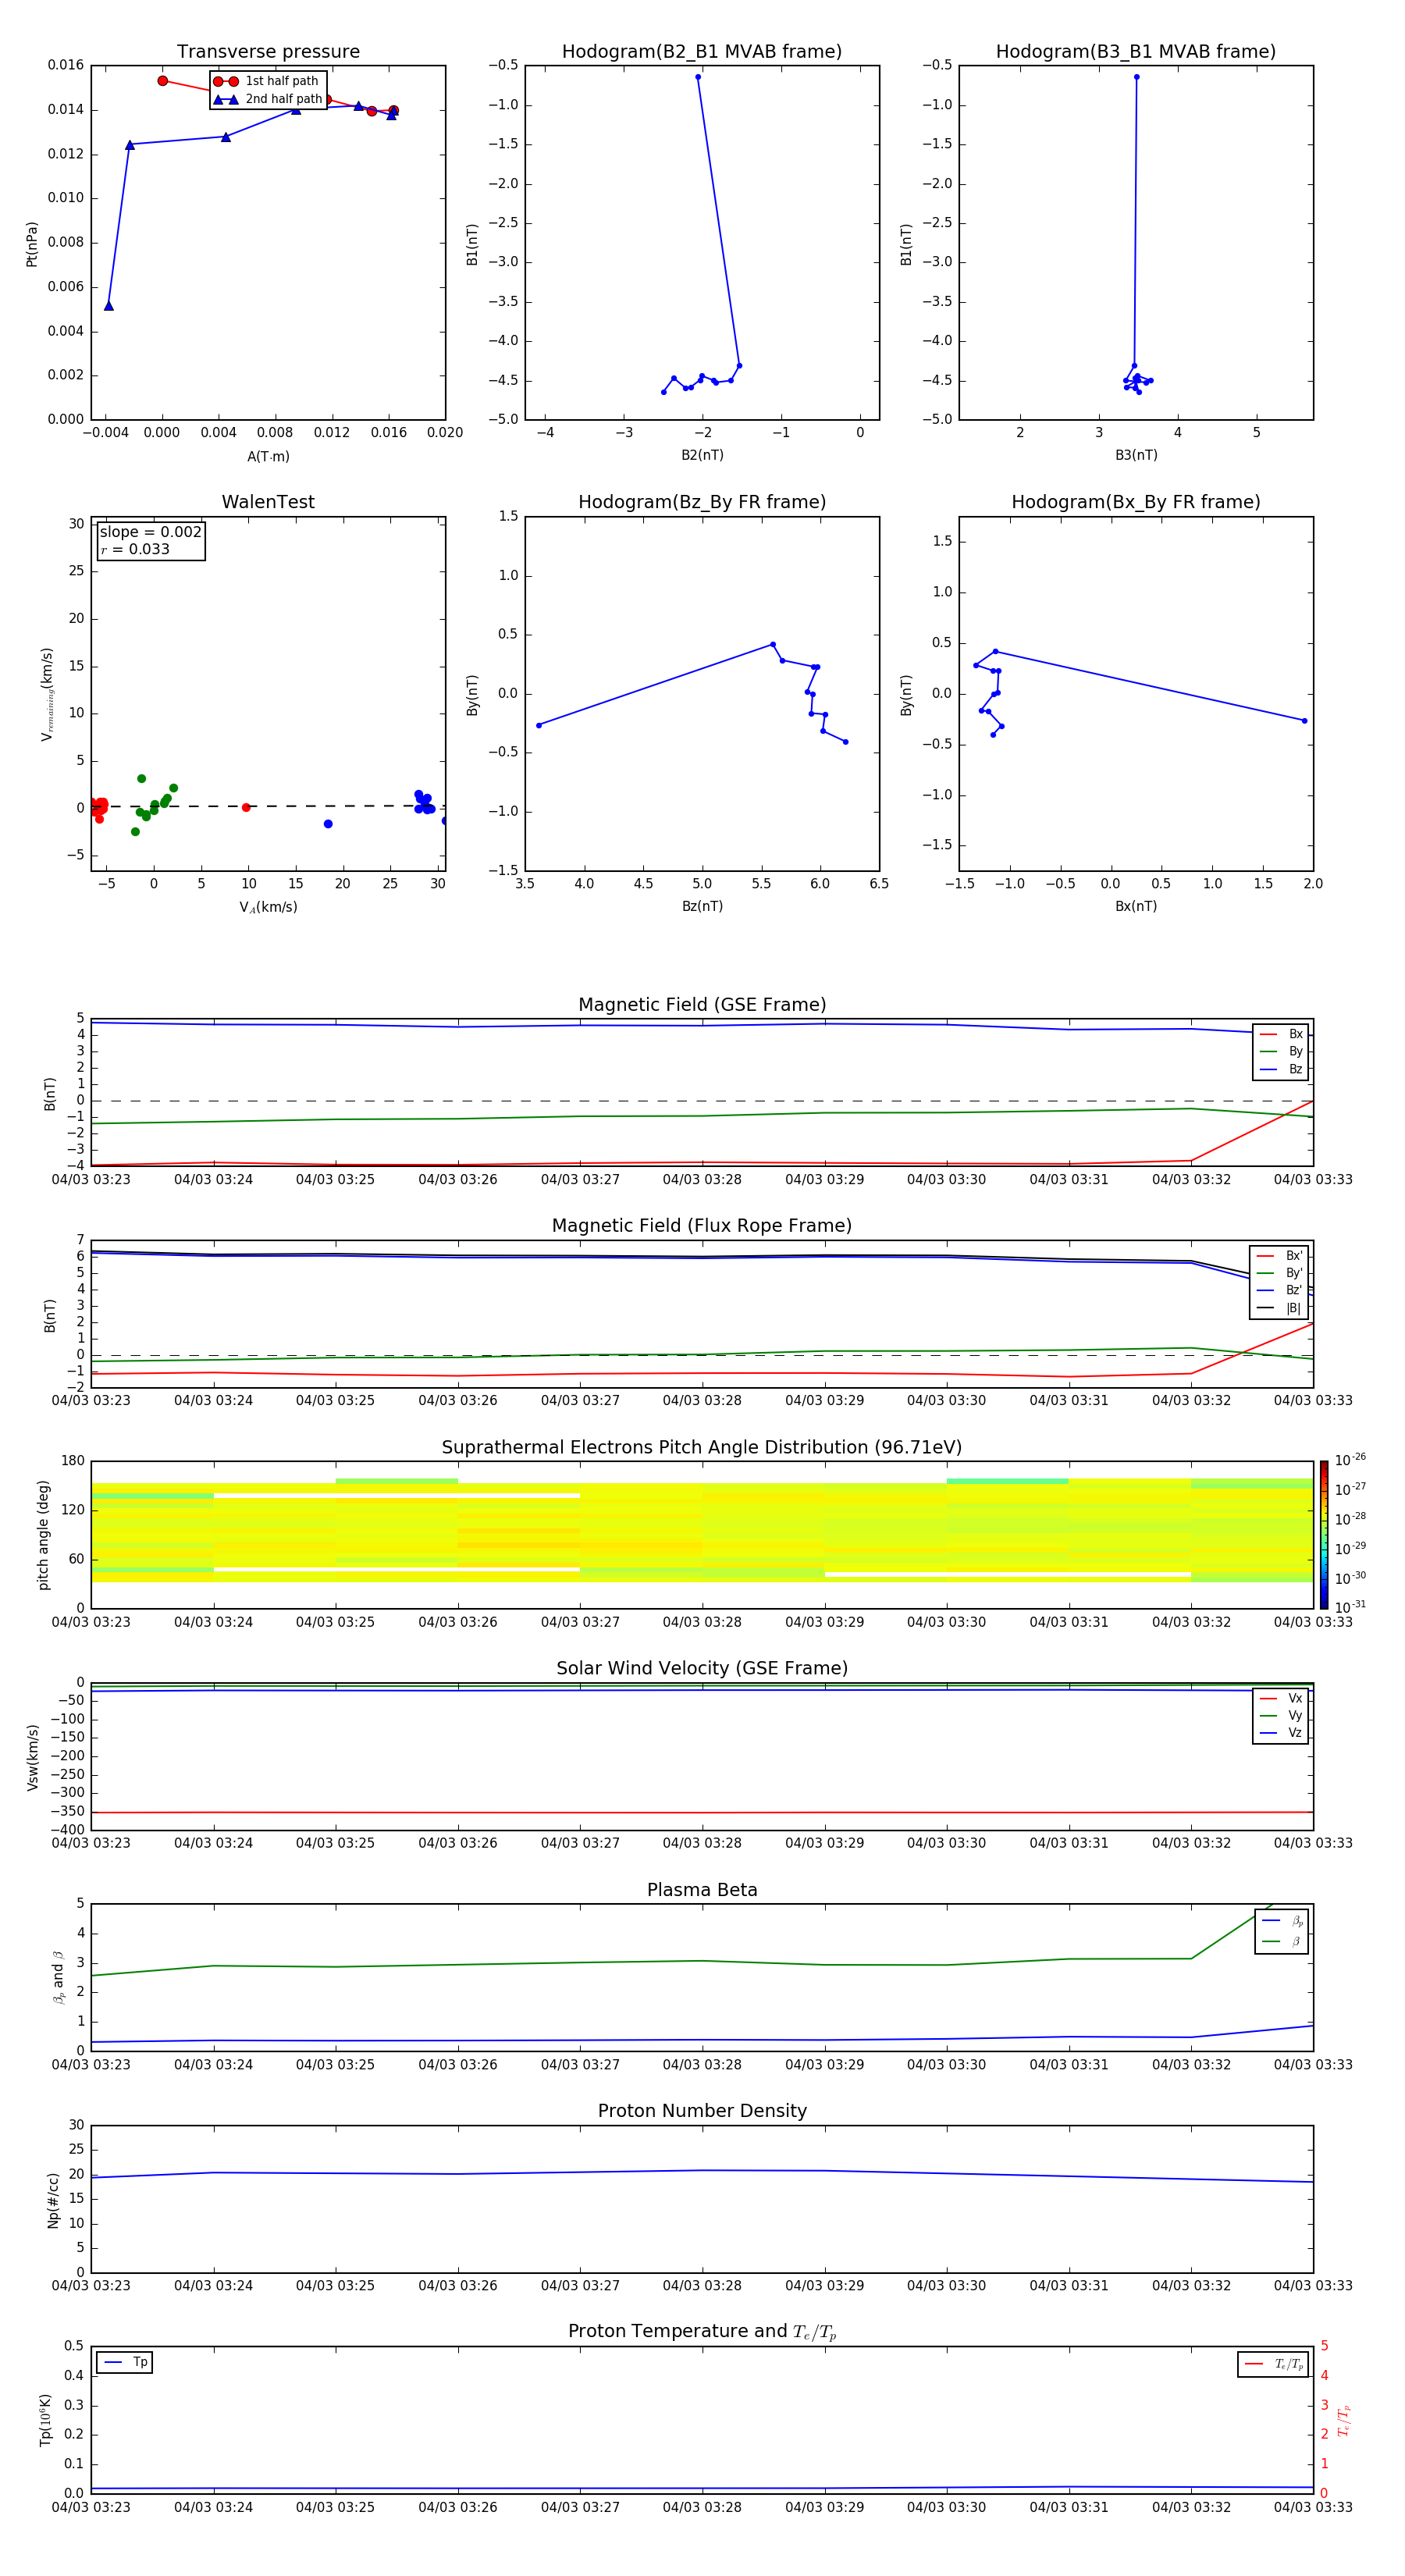The height and width of the screenshot is (2576, 1405).
Task: Click the 'WalenTest' plot title
Action: [268, 502]
